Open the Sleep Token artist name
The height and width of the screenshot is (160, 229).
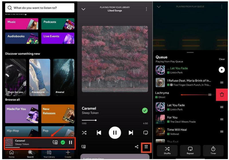(x=90, y=113)
